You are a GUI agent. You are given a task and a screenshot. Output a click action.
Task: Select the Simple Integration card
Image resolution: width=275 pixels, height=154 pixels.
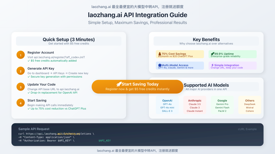click(x=232, y=66)
